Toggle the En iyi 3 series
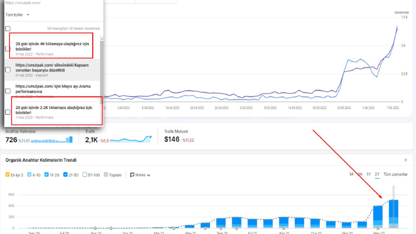The image size is (416, 234). tap(7, 175)
